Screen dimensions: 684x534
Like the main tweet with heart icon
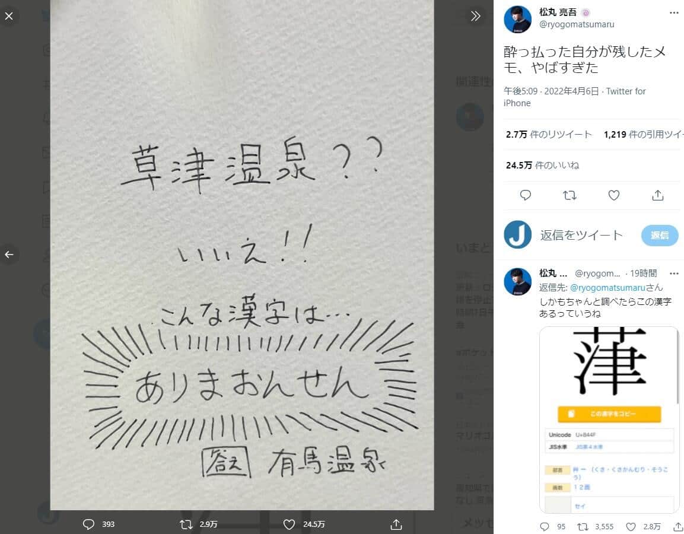[x=614, y=195]
